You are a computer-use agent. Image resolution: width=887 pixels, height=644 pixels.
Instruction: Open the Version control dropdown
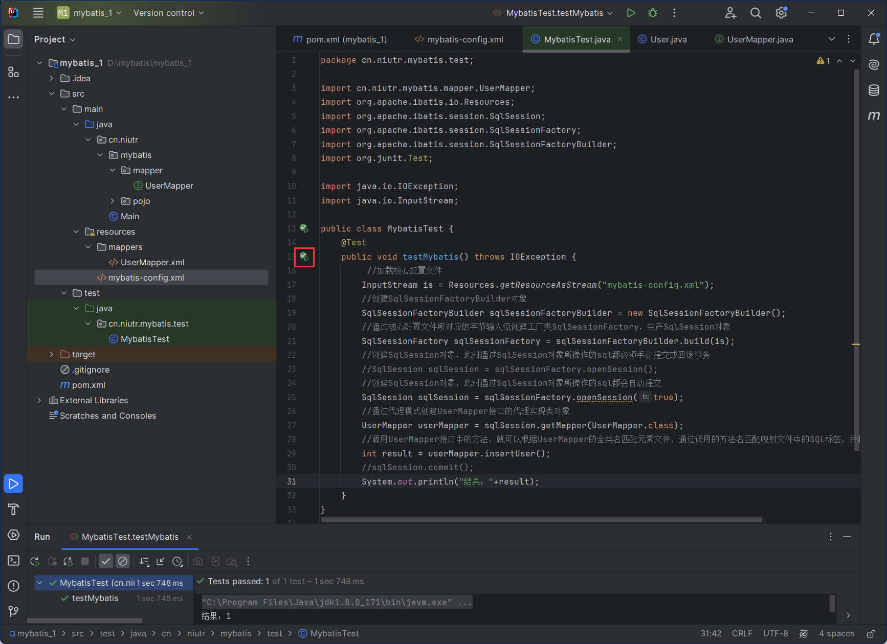[168, 13]
